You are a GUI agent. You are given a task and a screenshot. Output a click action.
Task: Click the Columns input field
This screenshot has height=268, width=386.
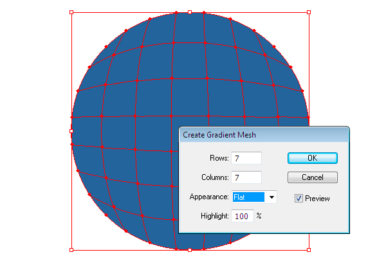point(246,177)
